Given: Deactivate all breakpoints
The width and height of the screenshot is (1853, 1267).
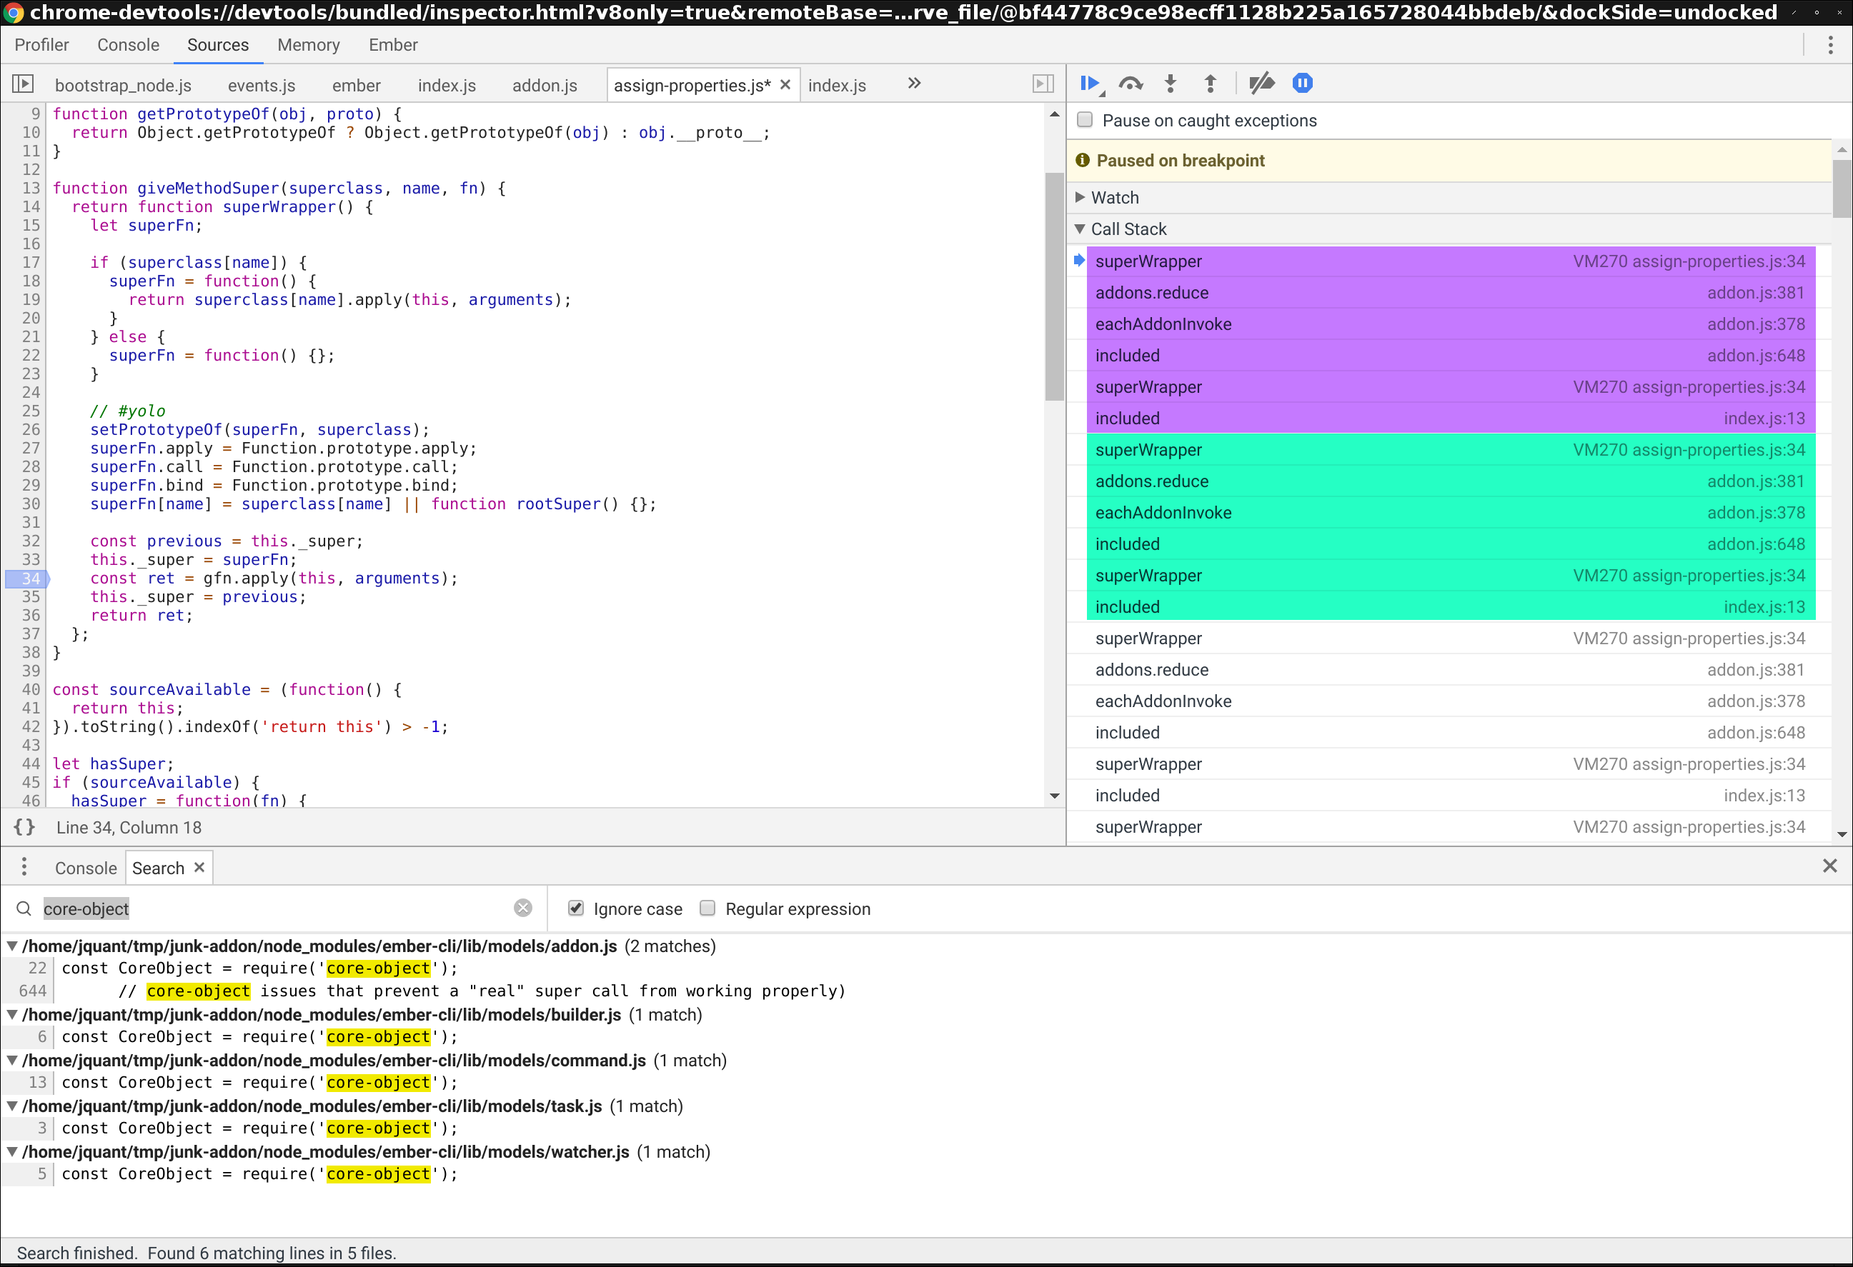Looking at the screenshot, I should 1261,83.
